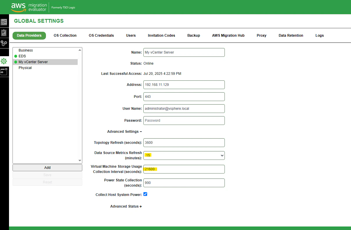Collapse the Advanced Settings section

pos(124,132)
